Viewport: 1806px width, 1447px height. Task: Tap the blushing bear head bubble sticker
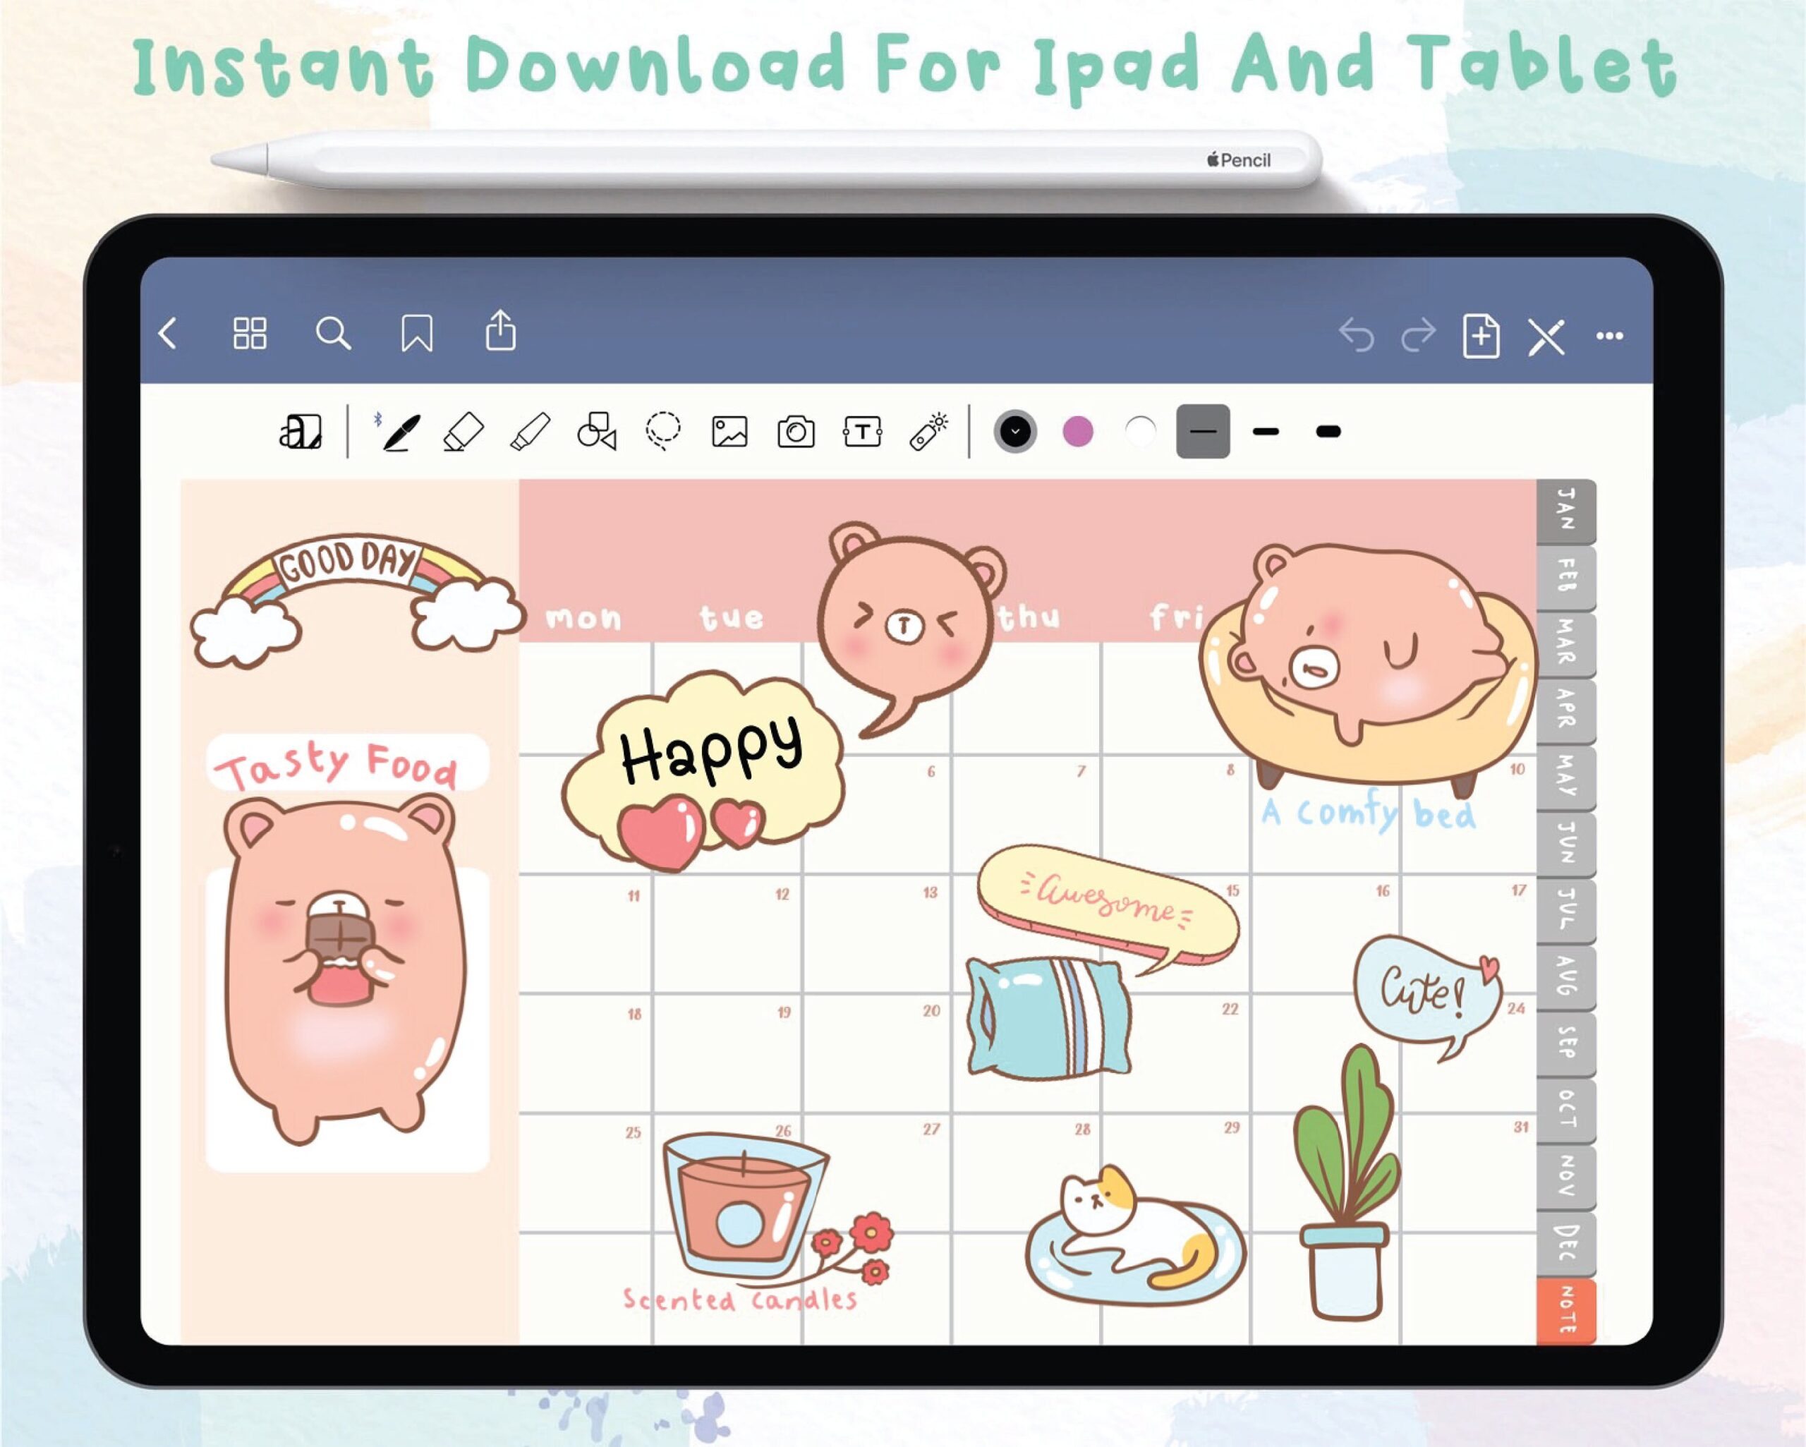pyautogui.click(x=911, y=629)
